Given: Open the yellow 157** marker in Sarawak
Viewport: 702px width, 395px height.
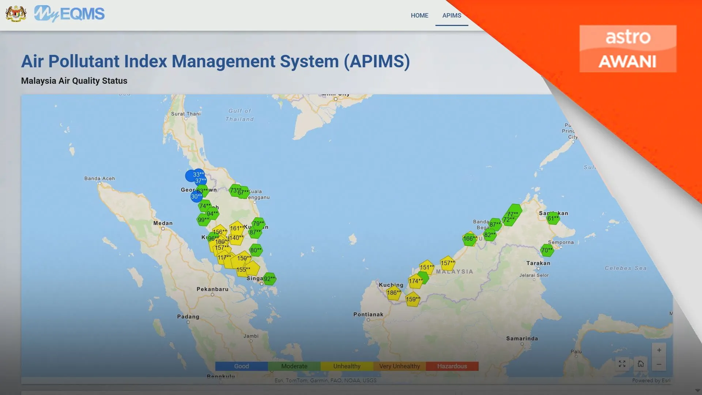Looking at the screenshot, I should (x=448, y=263).
